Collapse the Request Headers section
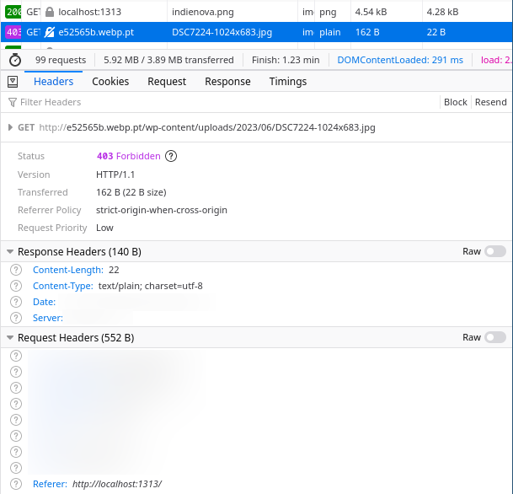Screen dimensions: 513x494 coord(10,337)
